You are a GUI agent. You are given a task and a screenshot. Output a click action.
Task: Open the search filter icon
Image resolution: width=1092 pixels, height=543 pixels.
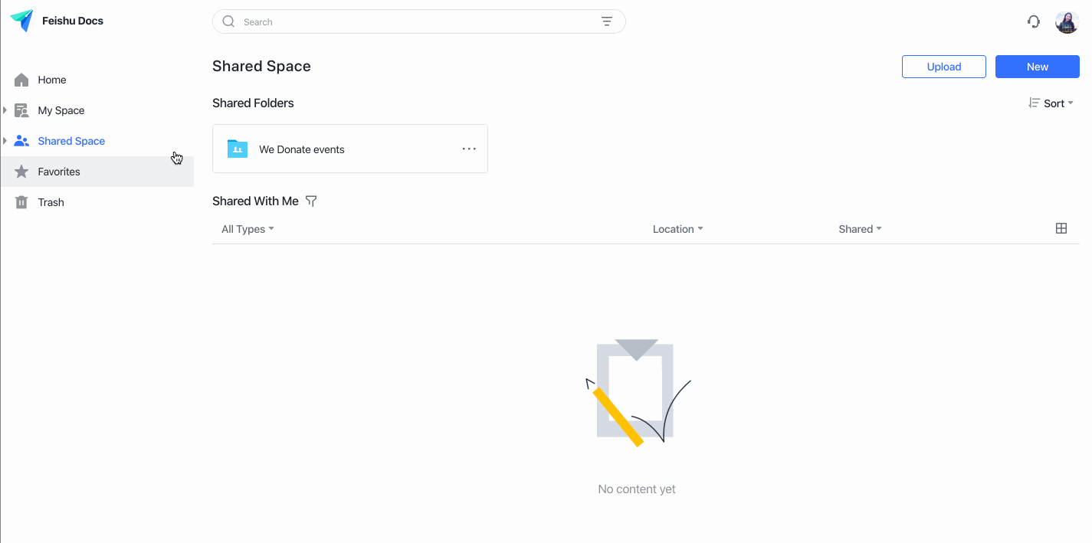point(607,21)
